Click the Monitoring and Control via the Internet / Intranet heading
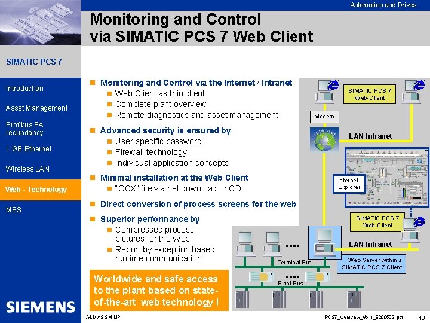 [x=196, y=83]
